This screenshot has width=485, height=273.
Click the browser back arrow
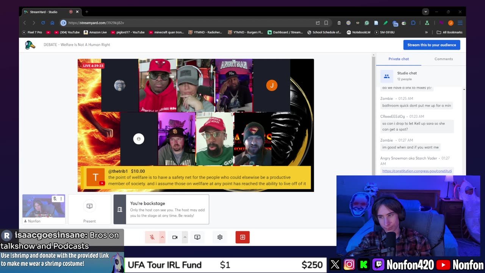(x=25, y=23)
